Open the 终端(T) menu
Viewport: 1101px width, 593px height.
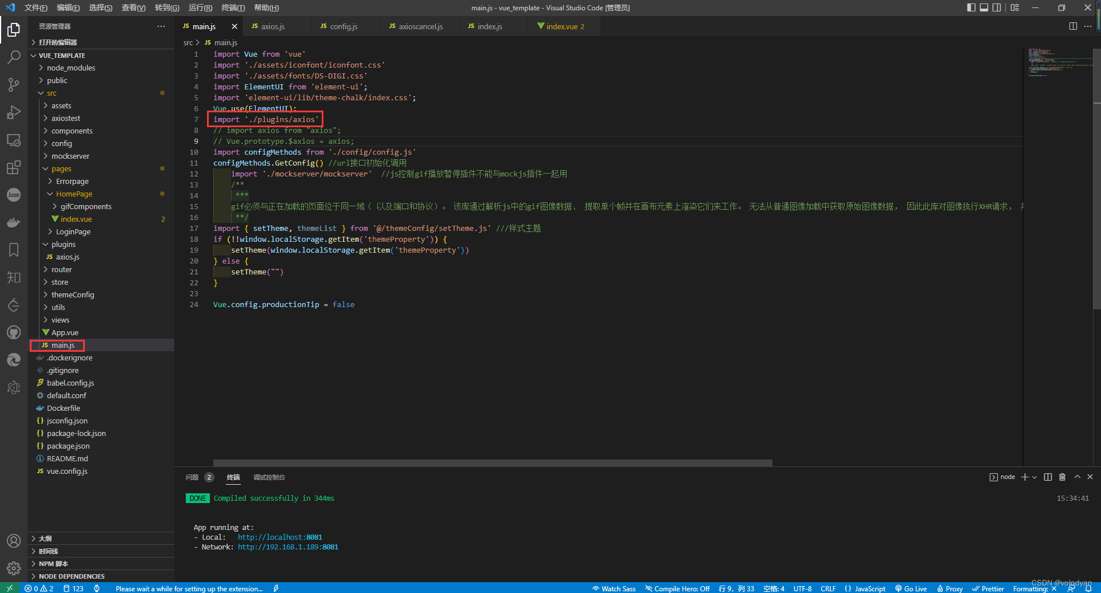(x=233, y=7)
